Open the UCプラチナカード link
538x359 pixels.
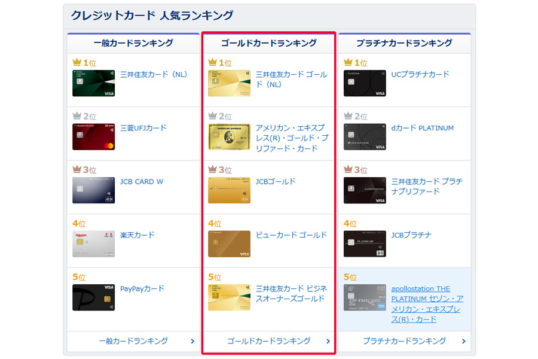tap(420, 75)
